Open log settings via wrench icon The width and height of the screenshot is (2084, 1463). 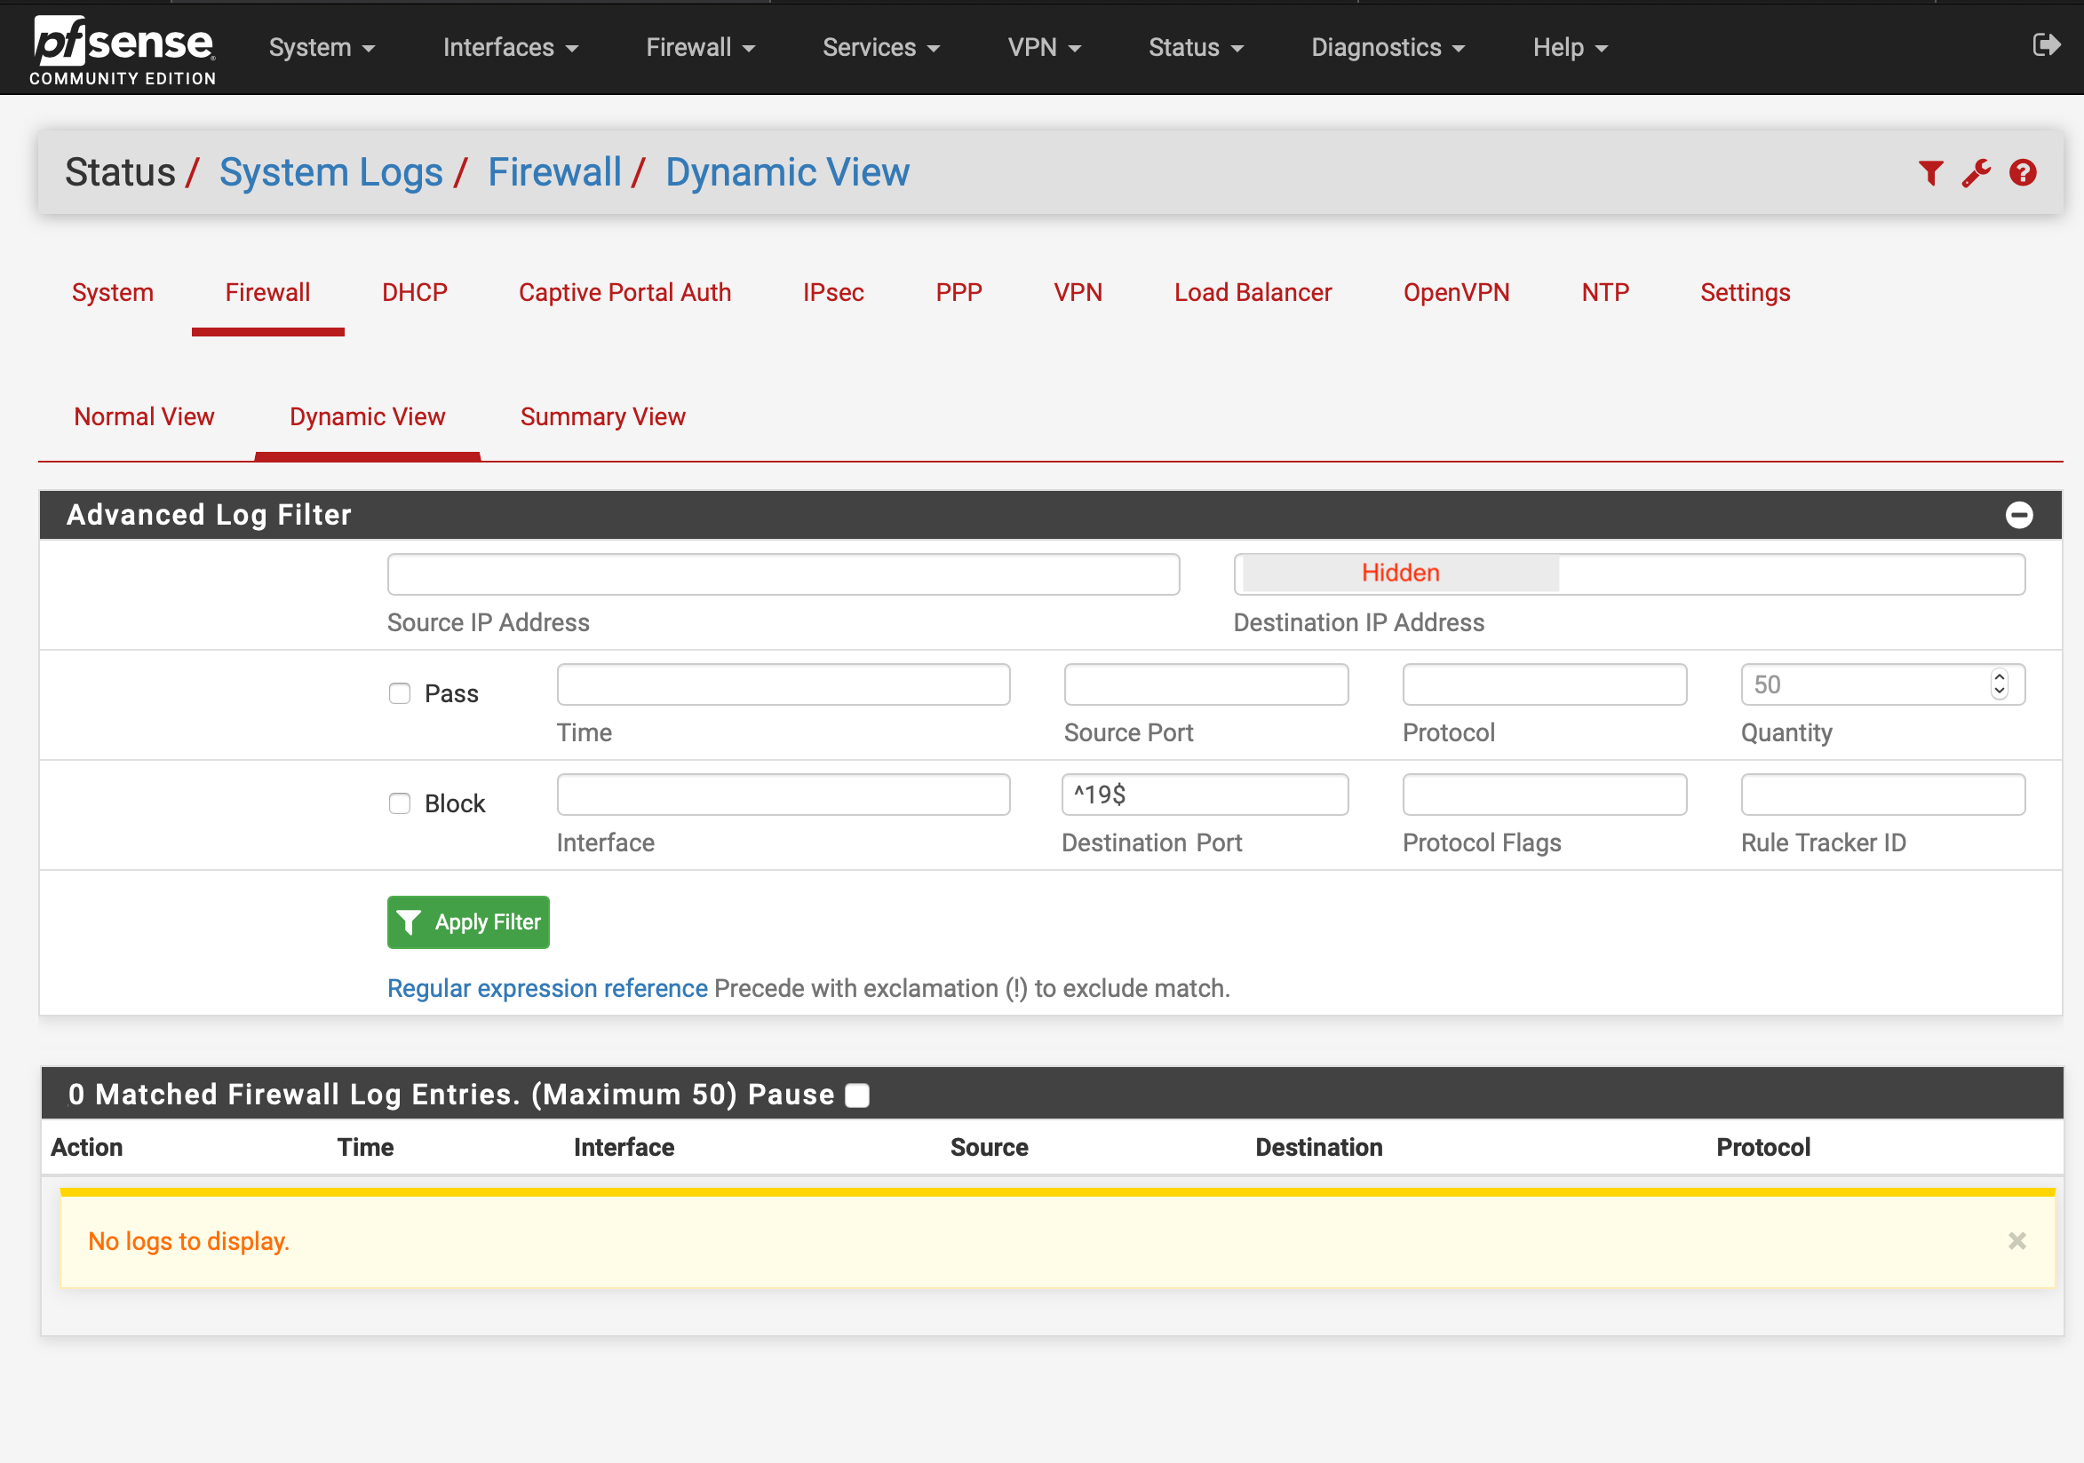click(x=1976, y=172)
